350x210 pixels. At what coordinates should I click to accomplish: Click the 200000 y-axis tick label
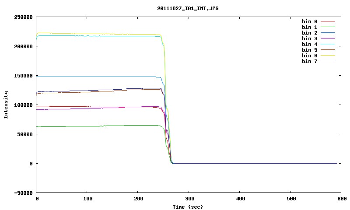pyautogui.click(x=23, y=46)
